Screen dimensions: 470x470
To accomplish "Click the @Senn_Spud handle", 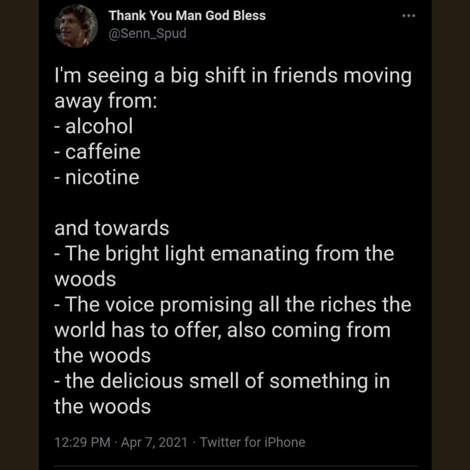I will (147, 34).
